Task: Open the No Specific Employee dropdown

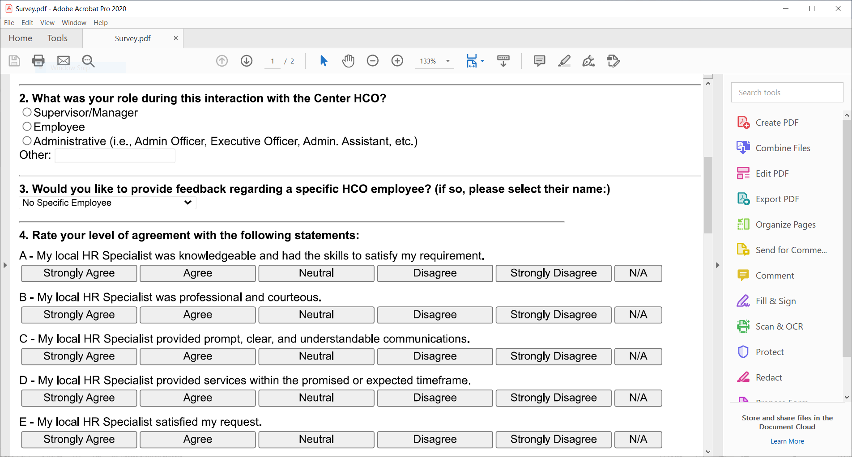Action: 107,203
